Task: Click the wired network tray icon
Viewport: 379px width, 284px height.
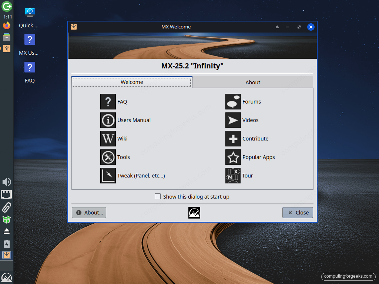Action: click(x=6, y=195)
